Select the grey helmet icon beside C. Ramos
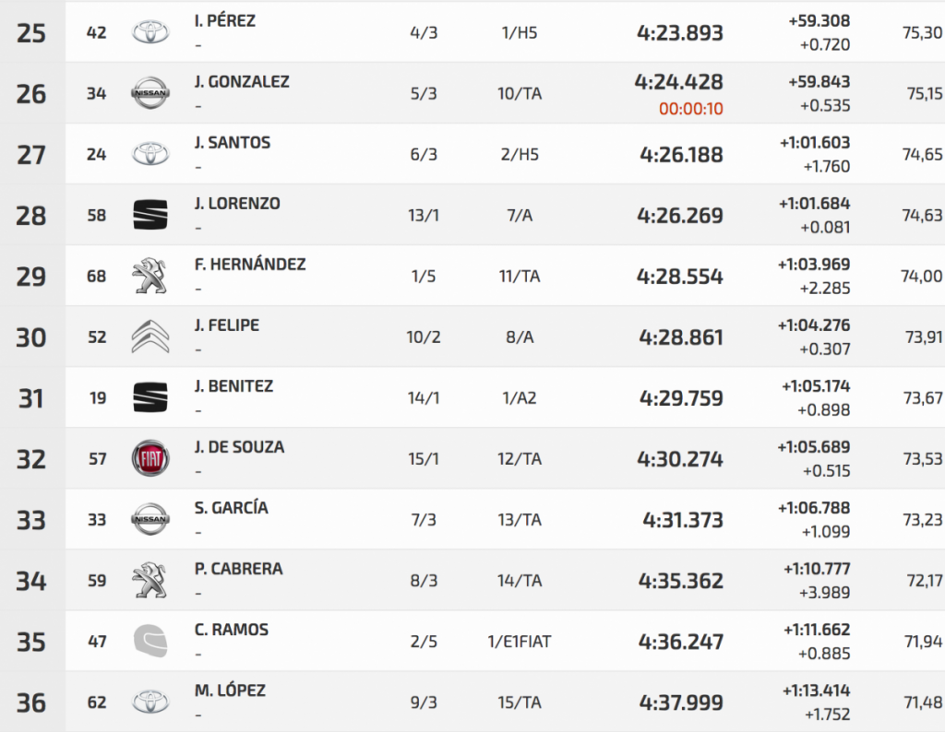This screenshot has width=945, height=732. pyautogui.click(x=150, y=642)
